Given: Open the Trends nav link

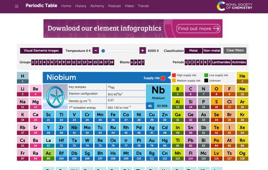Looking at the screenshot, I should click(x=143, y=6).
